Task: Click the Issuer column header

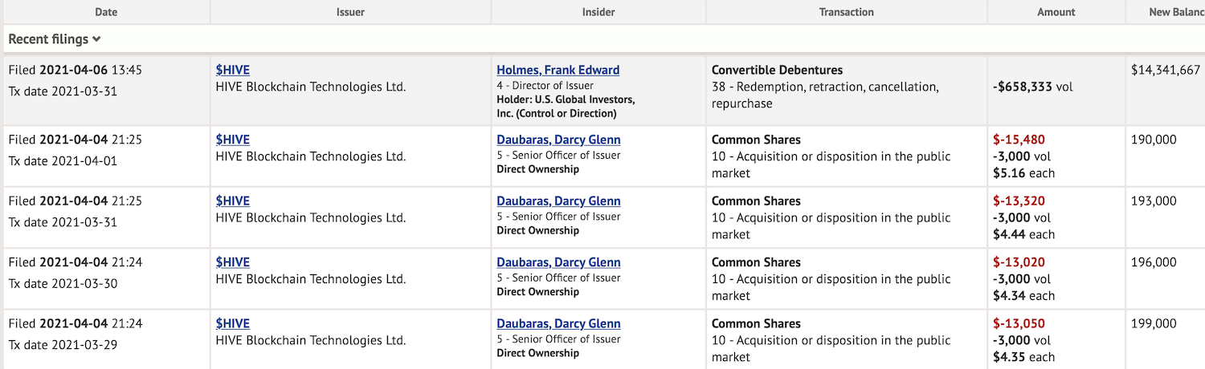Action: [350, 12]
